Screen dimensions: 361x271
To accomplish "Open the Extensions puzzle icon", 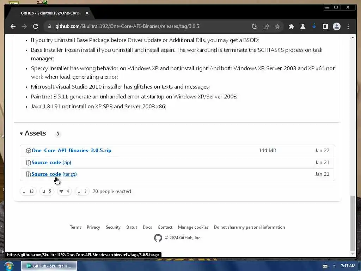I will (x=292, y=26).
